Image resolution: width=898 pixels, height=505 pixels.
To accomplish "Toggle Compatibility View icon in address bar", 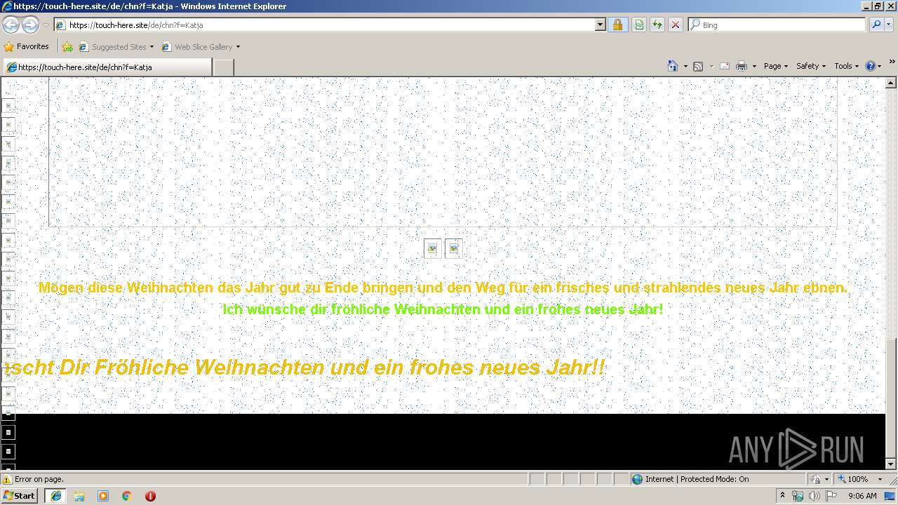I will pos(639,25).
